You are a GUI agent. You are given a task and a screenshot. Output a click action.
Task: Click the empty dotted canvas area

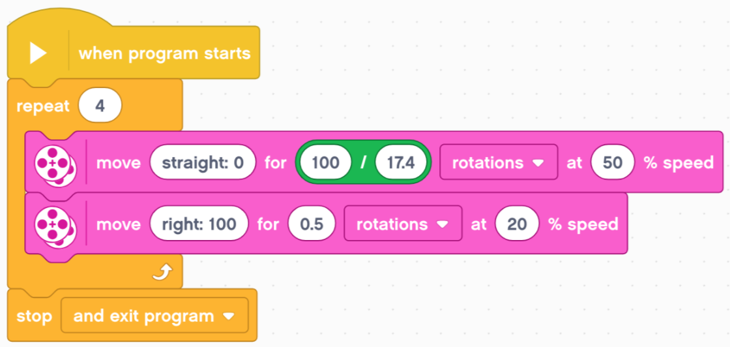coord(465,70)
